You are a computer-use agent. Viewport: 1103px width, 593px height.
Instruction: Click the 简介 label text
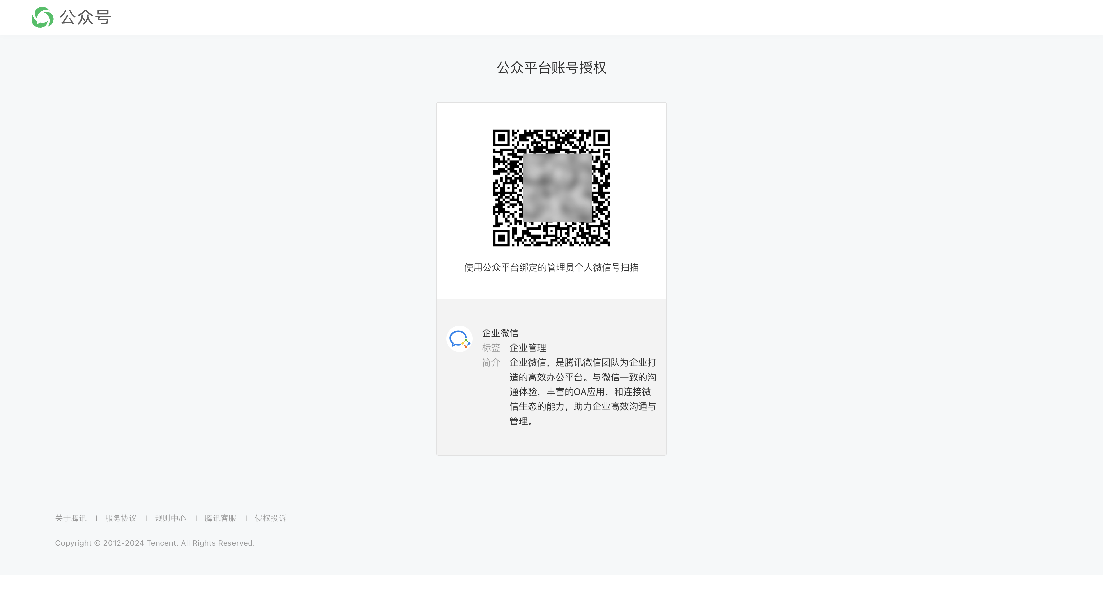(491, 362)
